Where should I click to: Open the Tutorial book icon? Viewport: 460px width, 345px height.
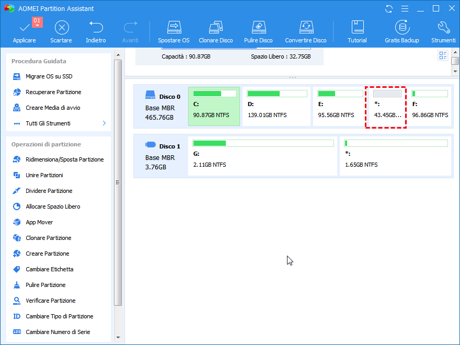click(358, 27)
